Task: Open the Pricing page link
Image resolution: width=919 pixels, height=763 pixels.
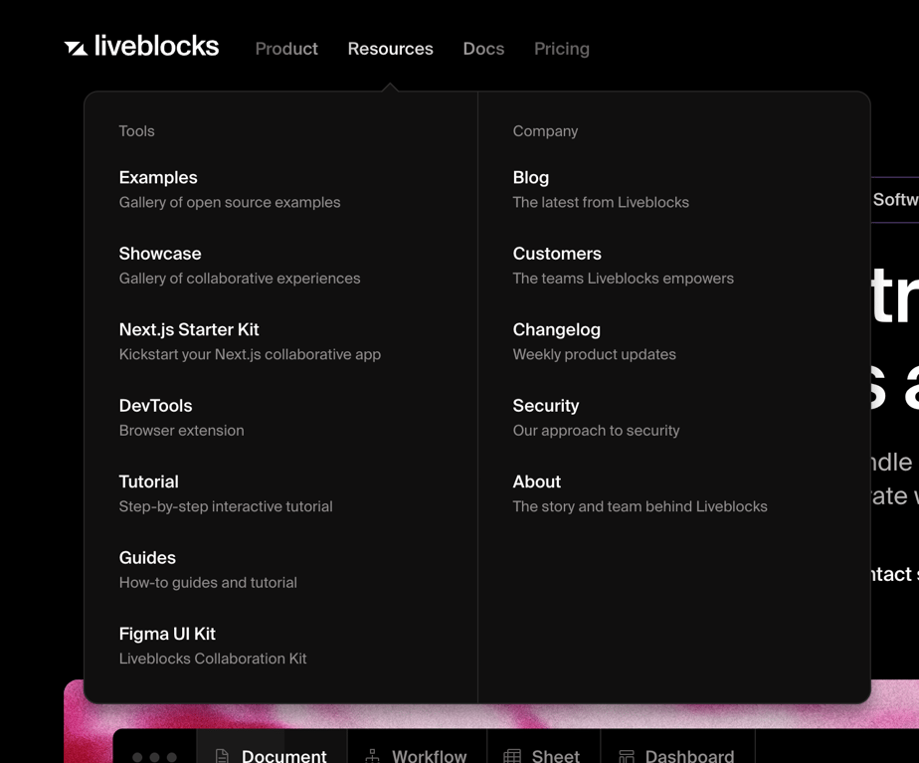Action: [562, 49]
